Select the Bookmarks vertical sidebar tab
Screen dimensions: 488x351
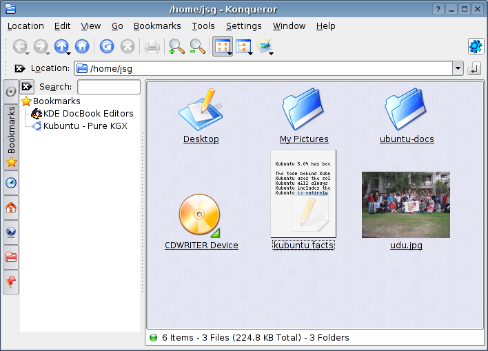point(11,137)
